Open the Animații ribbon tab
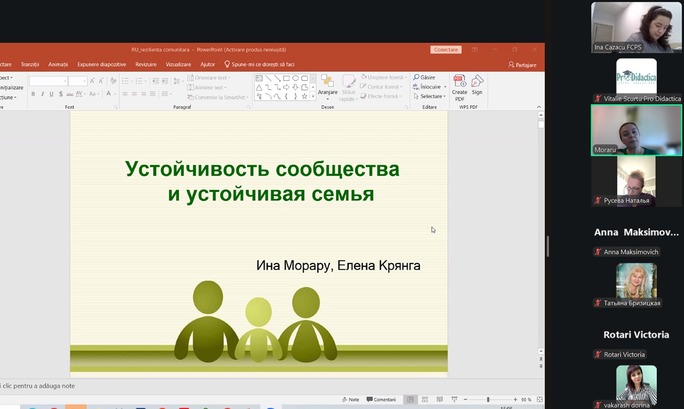Image resolution: width=684 pixels, height=409 pixels. 58,64
